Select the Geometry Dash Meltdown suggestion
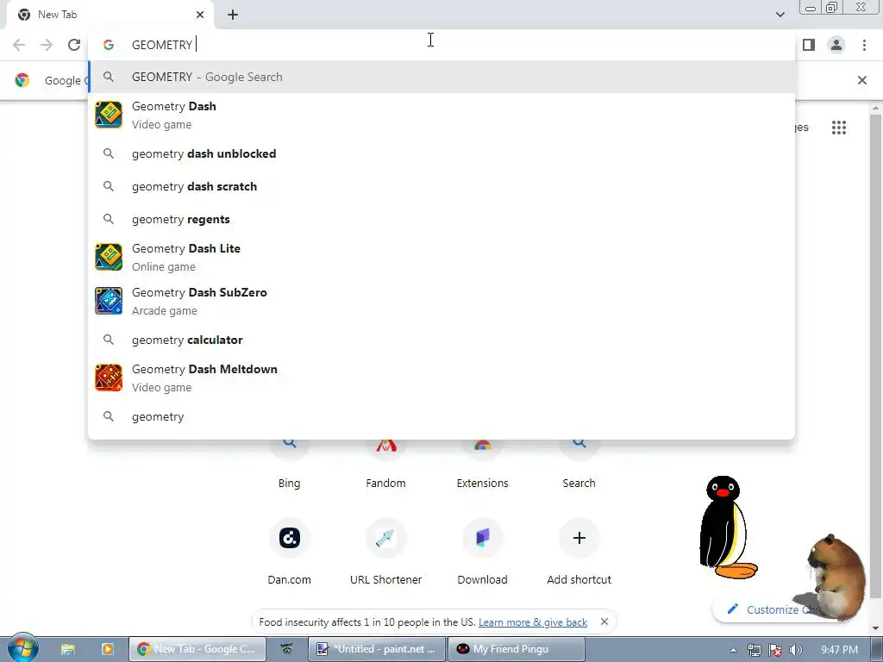883x662 pixels. point(441,378)
